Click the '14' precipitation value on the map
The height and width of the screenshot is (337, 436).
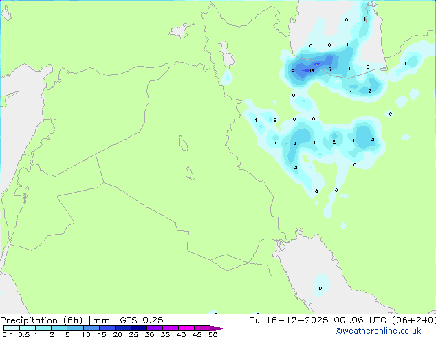[312, 71]
